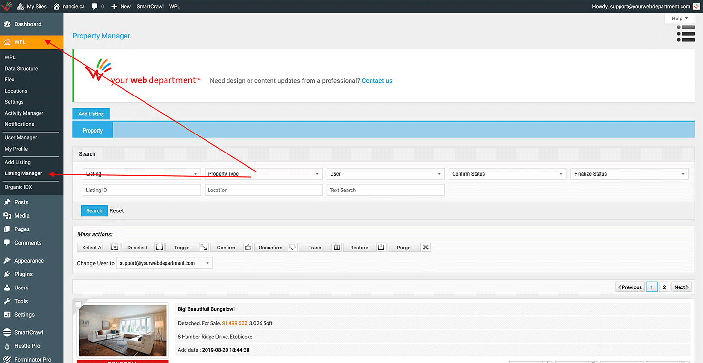Open Settings icon near bottom of sidebar
Screen dimensions: 703x363
click(x=7, y=315)
